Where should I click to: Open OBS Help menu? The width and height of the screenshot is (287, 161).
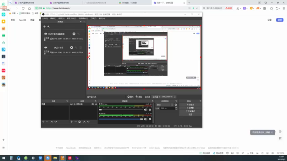click(x=102, y=19)
